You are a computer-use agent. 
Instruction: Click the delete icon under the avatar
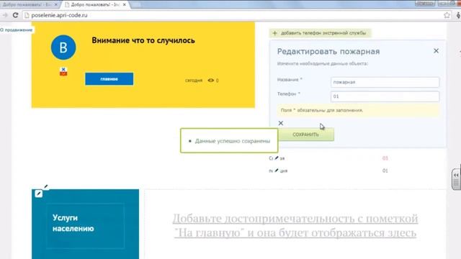click(63, 71)
